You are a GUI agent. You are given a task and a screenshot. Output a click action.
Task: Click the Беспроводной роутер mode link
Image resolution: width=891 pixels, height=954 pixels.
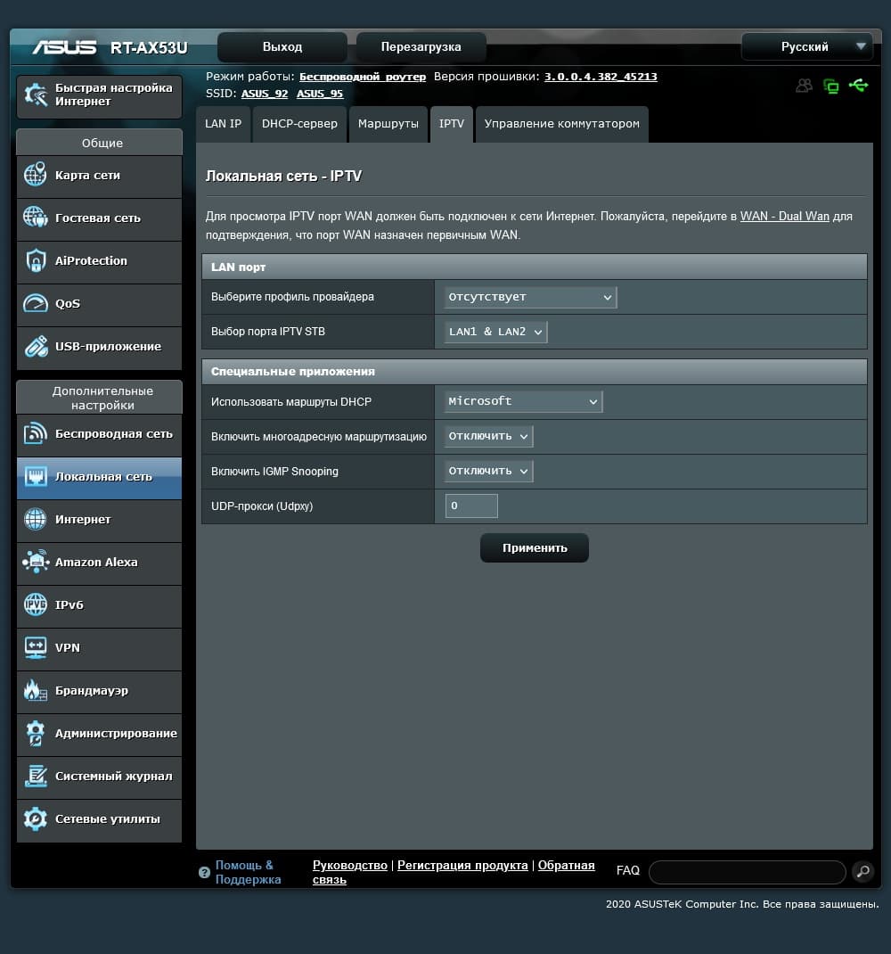click(363, 77)
